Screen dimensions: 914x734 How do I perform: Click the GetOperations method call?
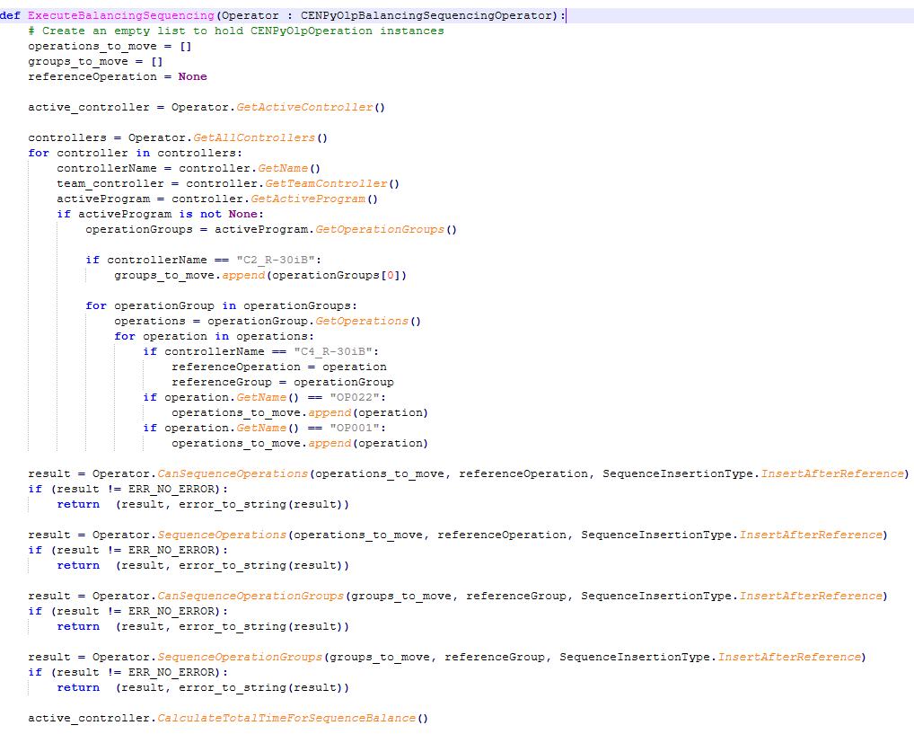pos(363,321)
